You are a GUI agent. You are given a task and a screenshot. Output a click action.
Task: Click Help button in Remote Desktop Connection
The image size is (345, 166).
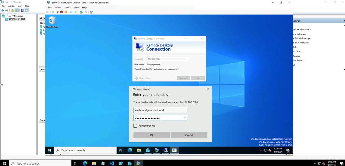pyautogui.click(x=198, y=78)
